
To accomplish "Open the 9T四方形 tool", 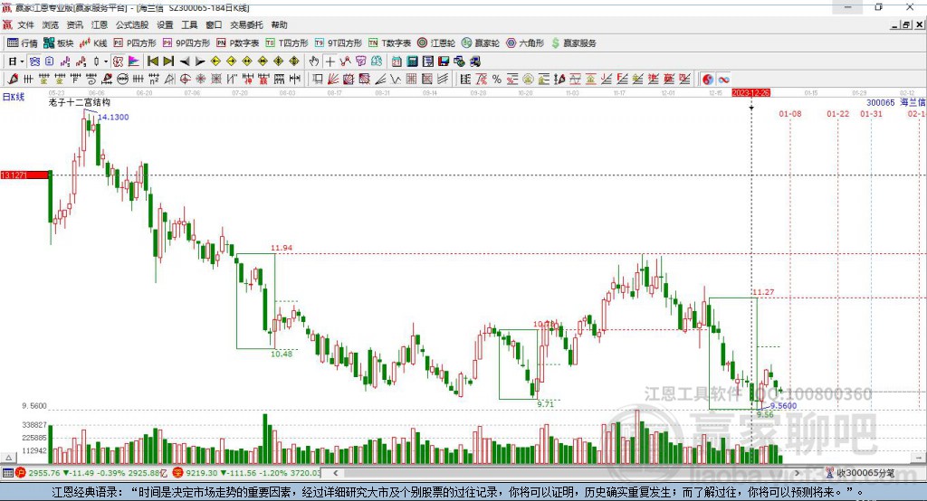I will coord(339,43).
